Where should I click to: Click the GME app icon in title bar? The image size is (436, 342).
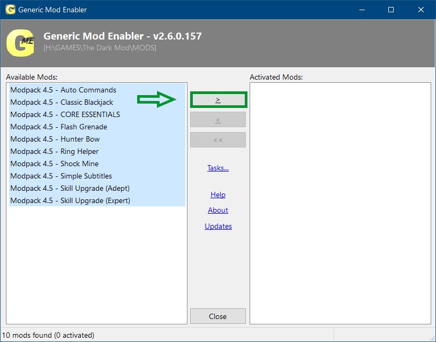pyautogui.click(x=11, y=10)
